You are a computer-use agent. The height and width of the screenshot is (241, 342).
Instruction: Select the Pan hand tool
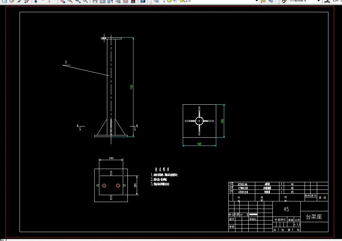point(63,1)
